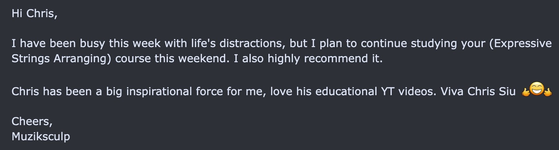Viewport: 559px width, 150px height.
Task: Click the 'Hi Chris,' greeting line
Action: point(34,13)
